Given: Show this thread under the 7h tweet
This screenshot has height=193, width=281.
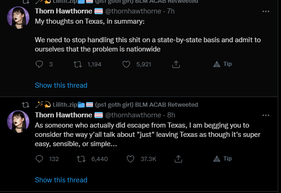Looking at the screenshot, I should click(61, 85).
